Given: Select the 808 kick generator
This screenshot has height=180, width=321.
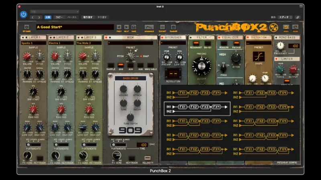Looking at the screenshot, I should (x=131, y=65).
